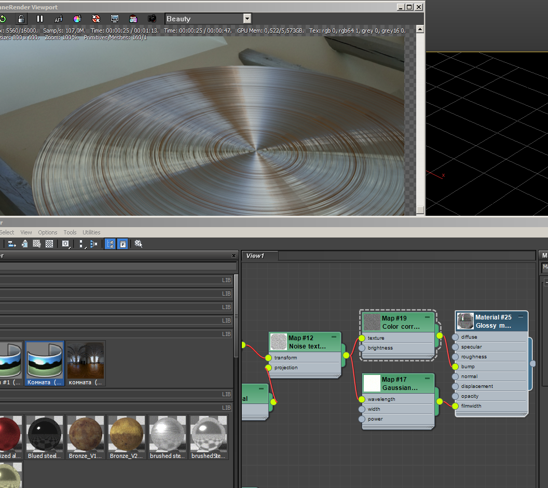548x488 pixels.
Task: Toggle the viewport lock icon
Action: click(x=21, y=19)
